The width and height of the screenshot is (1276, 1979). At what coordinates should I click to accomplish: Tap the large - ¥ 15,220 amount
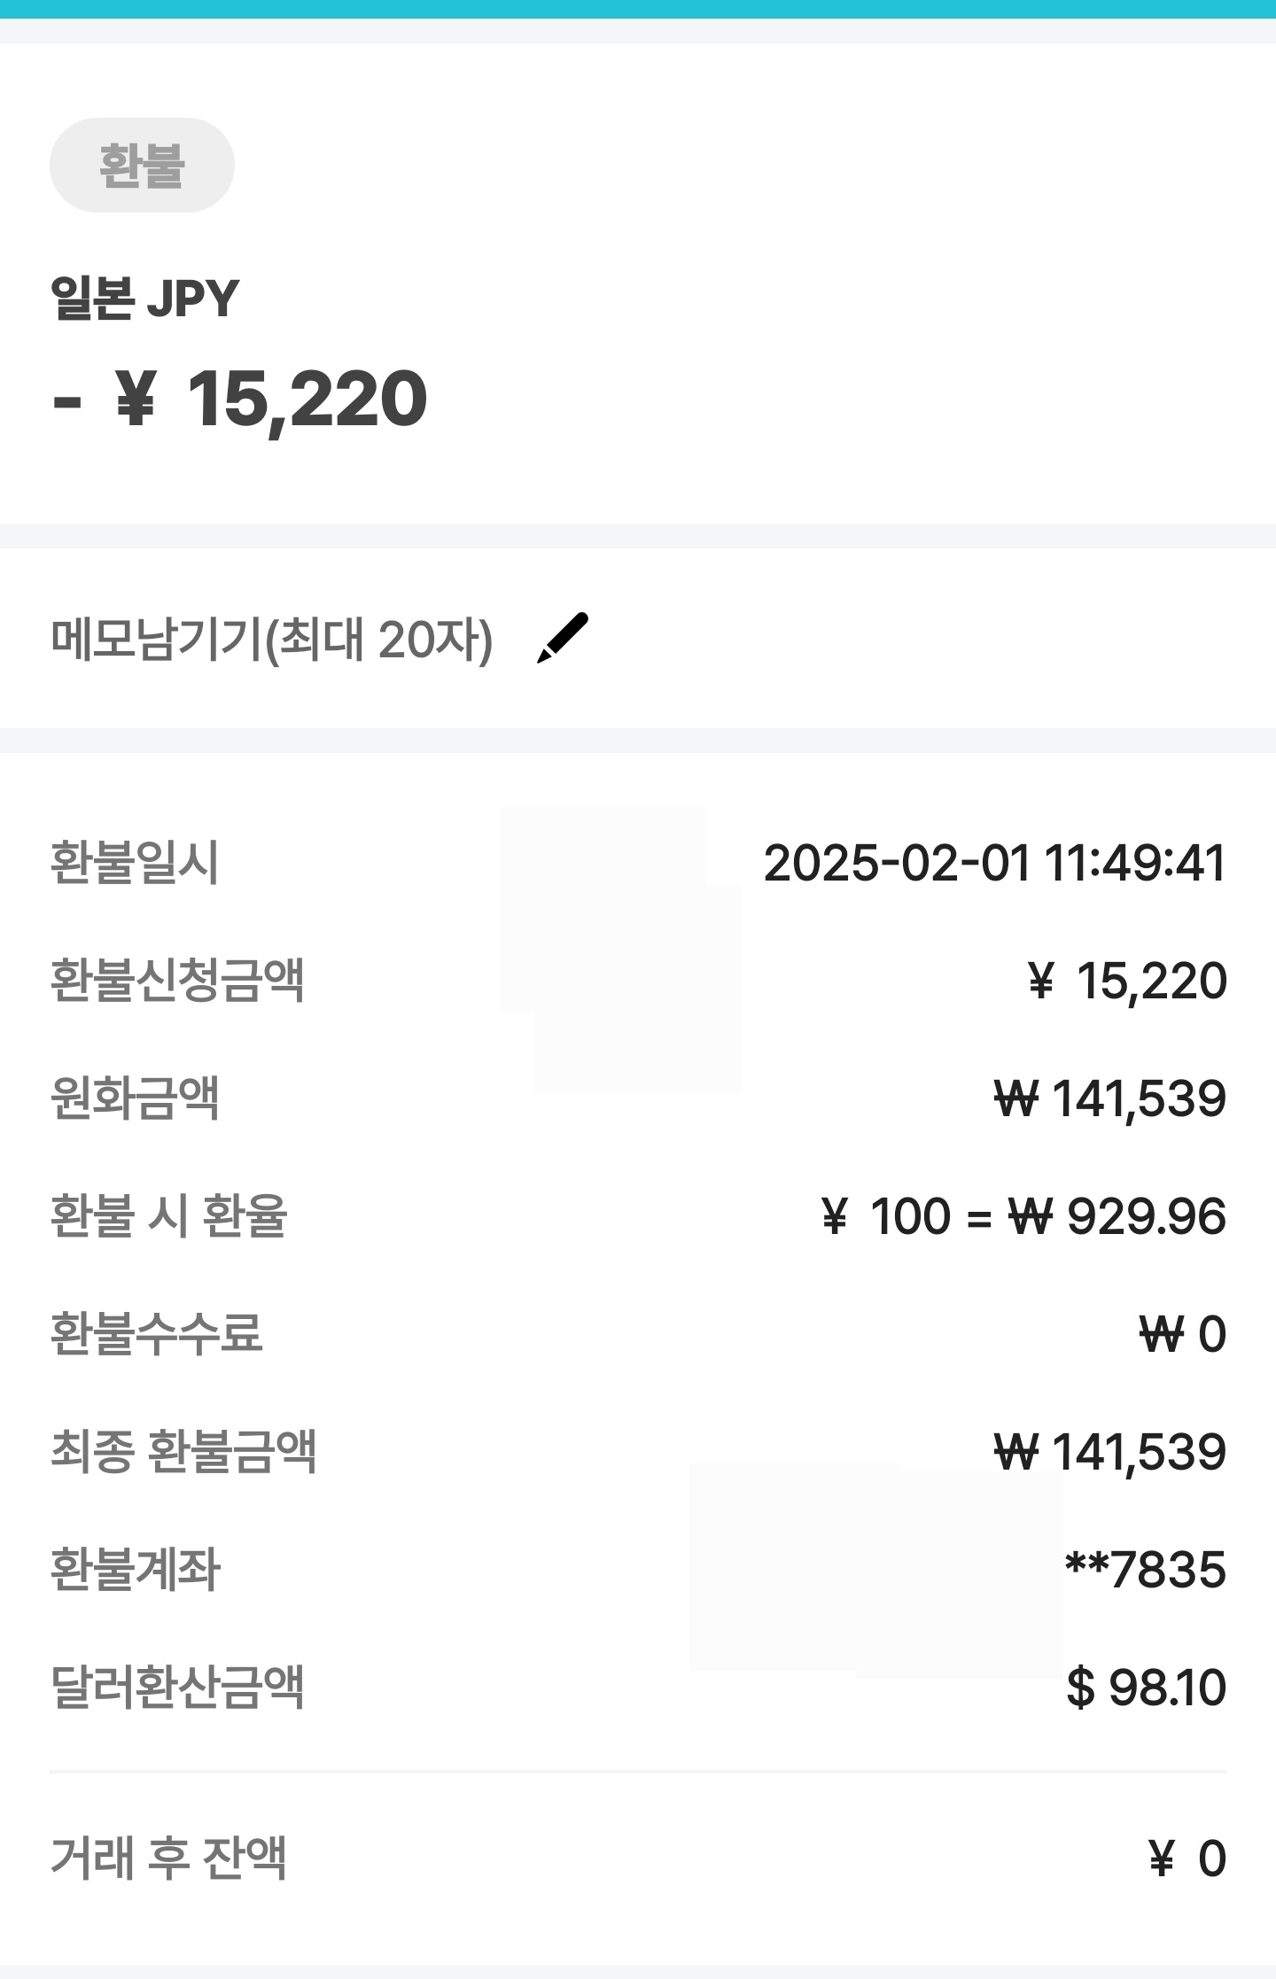tap(240, 400)
